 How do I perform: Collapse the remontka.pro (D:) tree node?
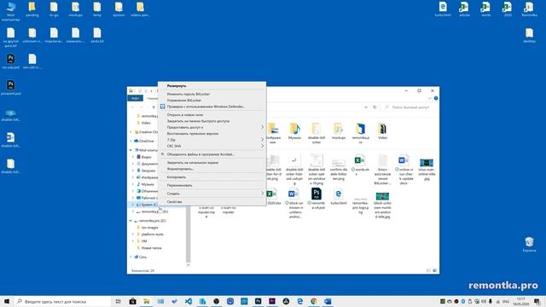(x=131, y=221)
